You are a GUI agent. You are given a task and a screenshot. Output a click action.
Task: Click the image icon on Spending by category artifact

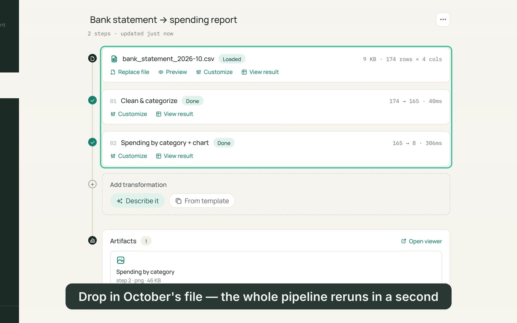point(121,260)
